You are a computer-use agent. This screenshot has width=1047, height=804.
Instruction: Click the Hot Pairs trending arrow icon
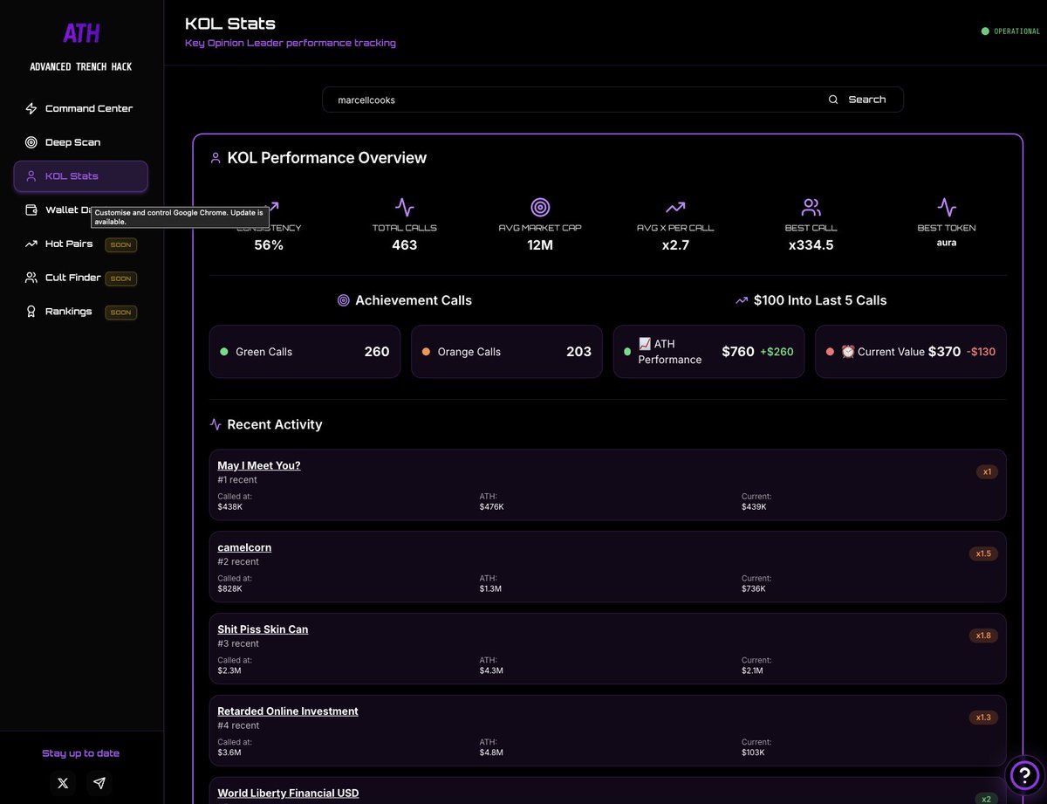click(x=31, y=244)
